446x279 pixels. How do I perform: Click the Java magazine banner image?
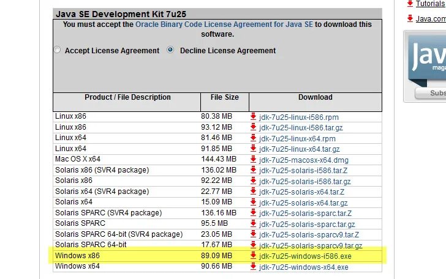pos(427,60)
